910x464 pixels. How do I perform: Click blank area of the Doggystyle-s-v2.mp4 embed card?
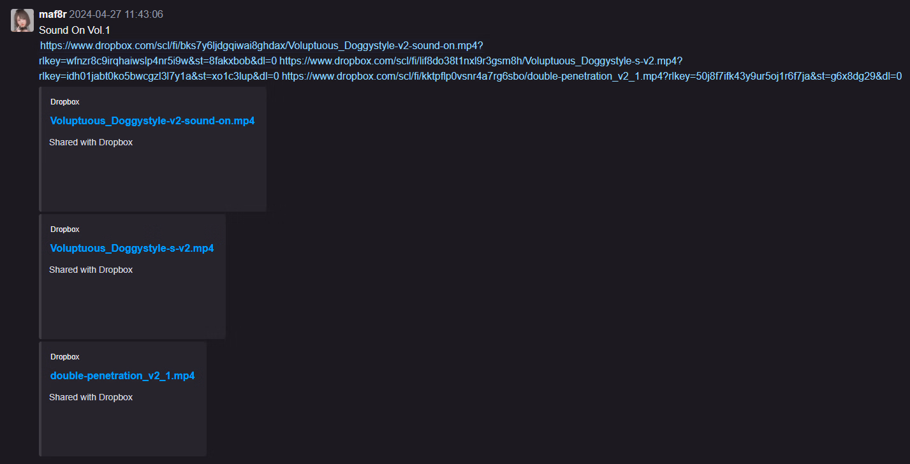(x=134, y=309)
